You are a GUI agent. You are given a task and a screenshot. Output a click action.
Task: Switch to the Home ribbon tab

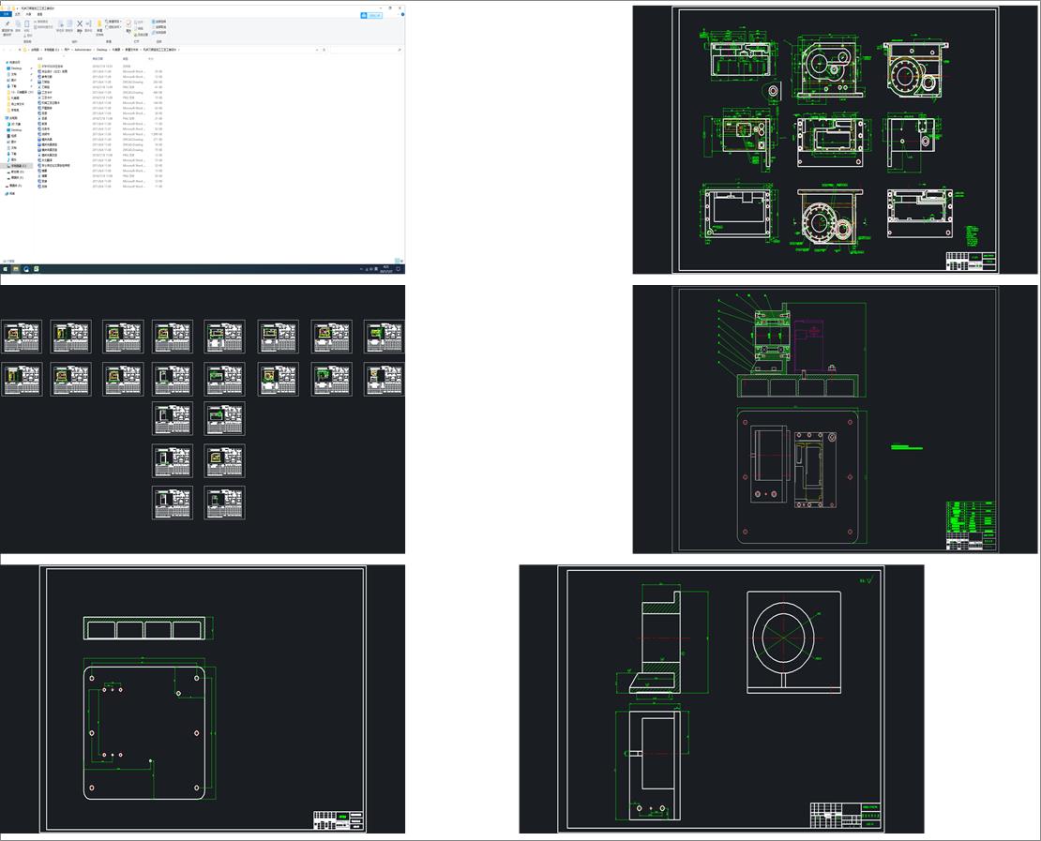tap(18, 14)
